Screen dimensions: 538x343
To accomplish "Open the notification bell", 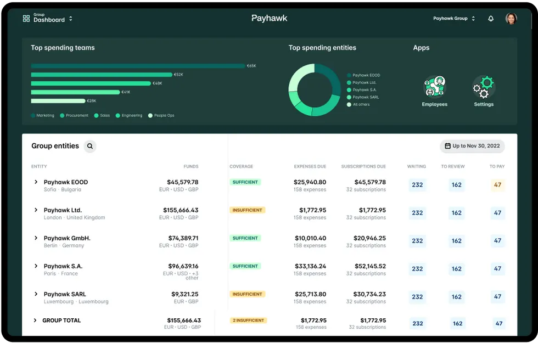I will click(x=490, y=18).
